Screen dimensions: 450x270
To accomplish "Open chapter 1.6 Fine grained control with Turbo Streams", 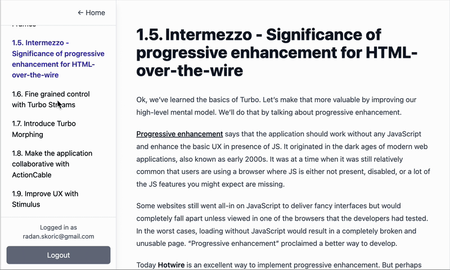I will tap(51, 99).
